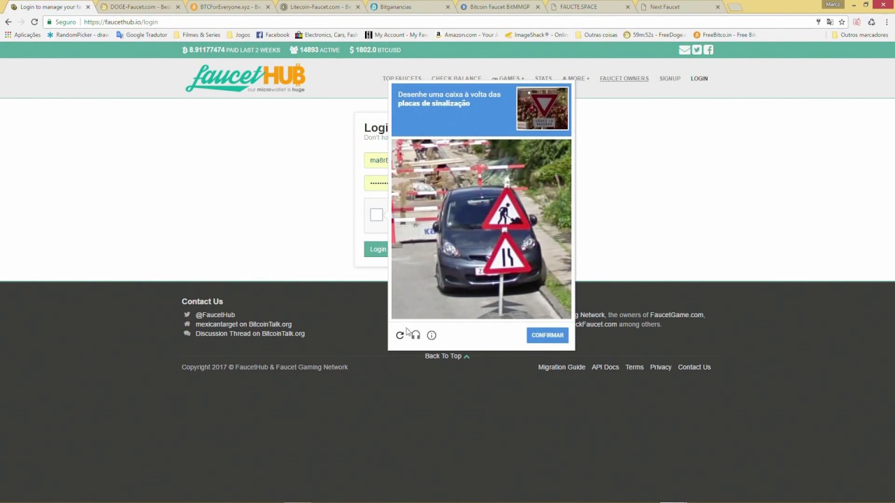
Task: Reload the browser page
Action: tap(34, 22)
